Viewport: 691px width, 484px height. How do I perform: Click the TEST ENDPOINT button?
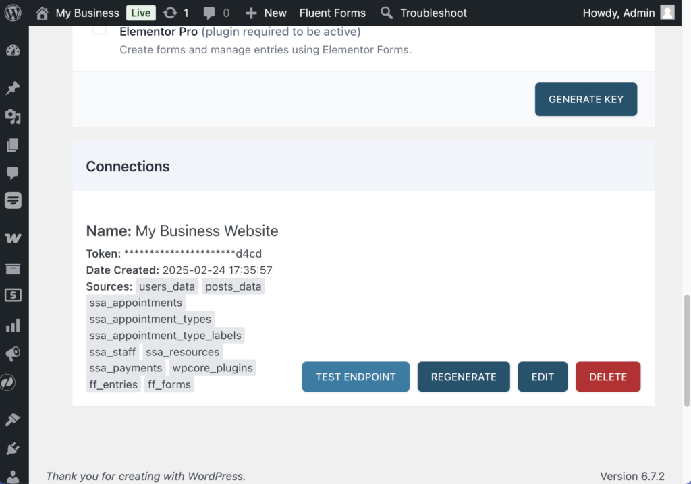(356, 377)
